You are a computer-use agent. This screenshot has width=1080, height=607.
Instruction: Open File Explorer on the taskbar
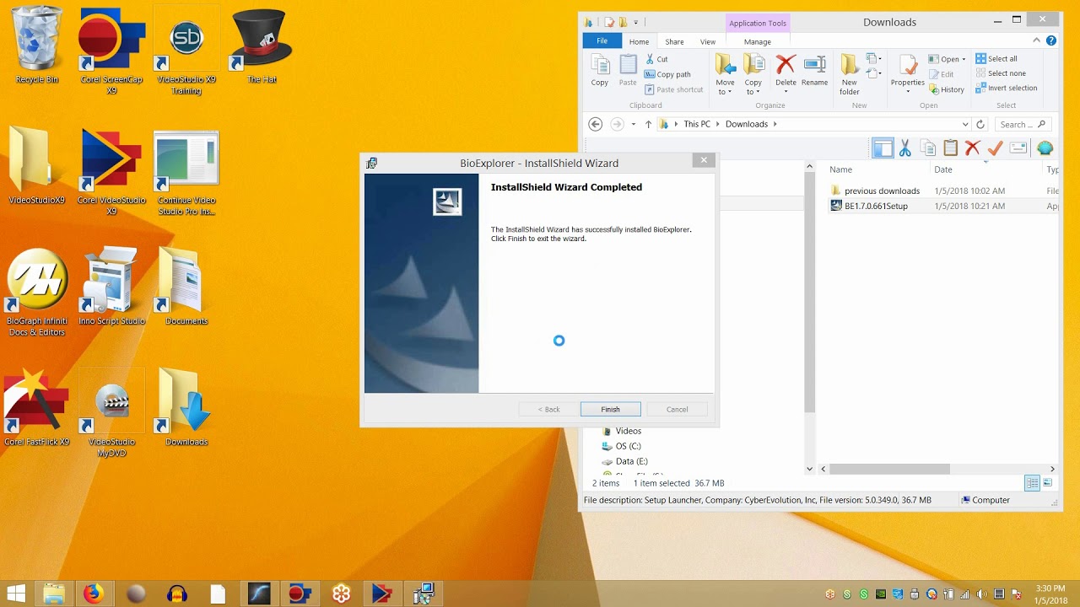(x=54, y=594)
